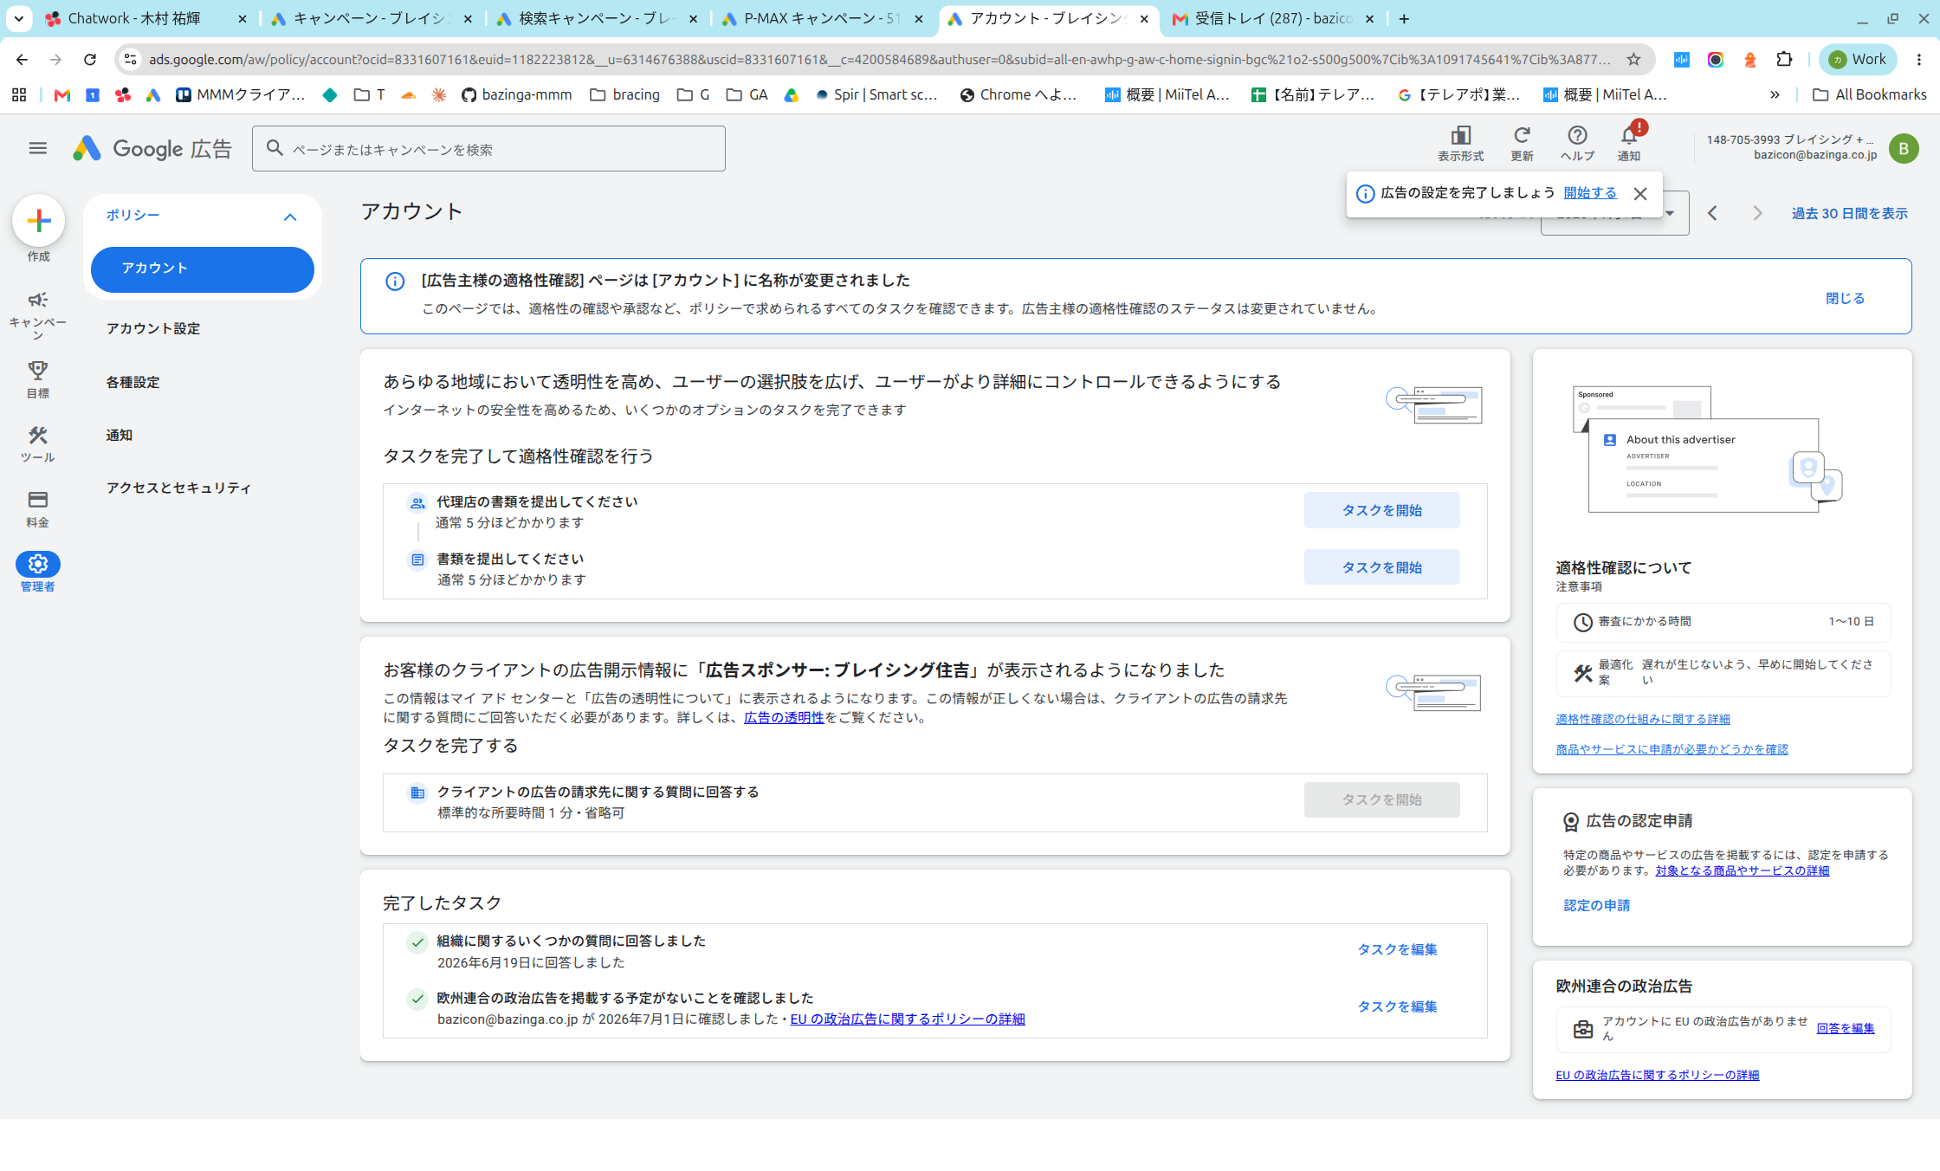Open the Gmail bookmark icon

click(61, 94)
